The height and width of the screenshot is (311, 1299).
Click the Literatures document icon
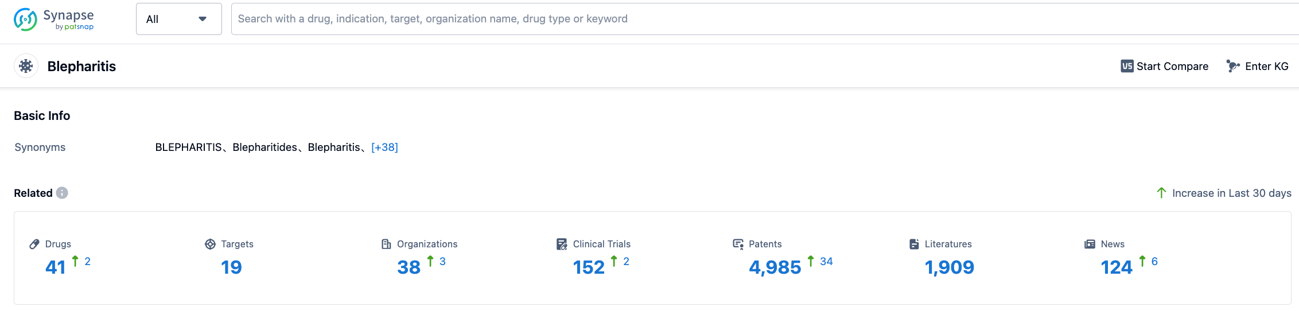pyautogui.click(x=914, y=244)
